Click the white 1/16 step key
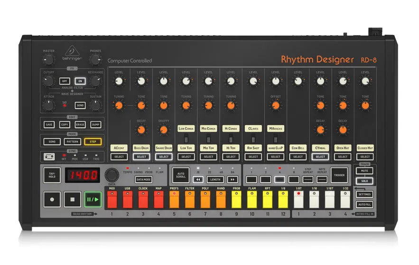Image resolution: width=419 pixels, height=265 pixels. click(x=314, y=199)
